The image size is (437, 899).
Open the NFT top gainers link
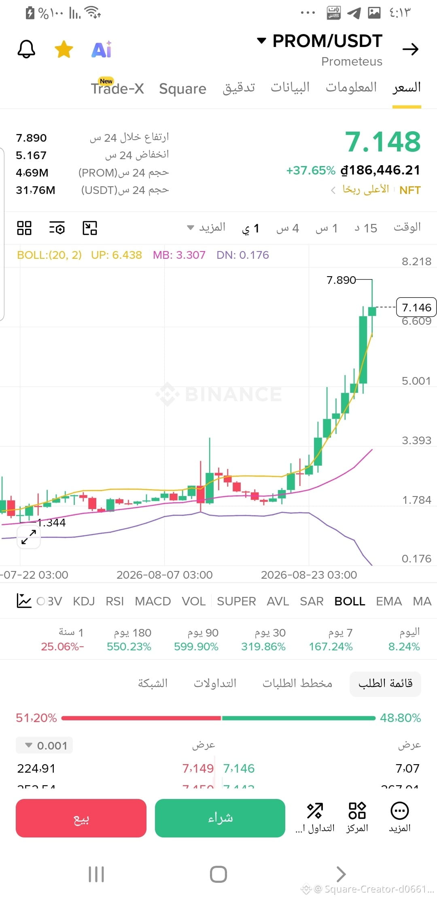click(375, 190)
